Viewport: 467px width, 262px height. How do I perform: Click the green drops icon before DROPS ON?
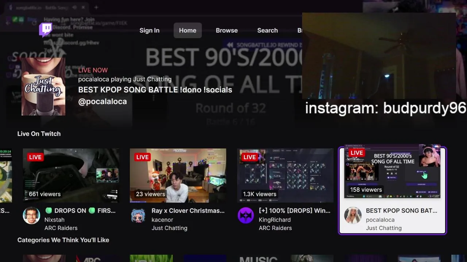(x=49, y=211)
